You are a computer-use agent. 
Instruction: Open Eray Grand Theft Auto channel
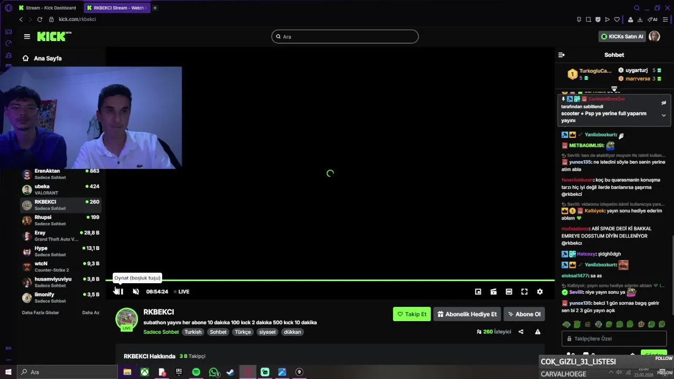(x=61, y=236)
